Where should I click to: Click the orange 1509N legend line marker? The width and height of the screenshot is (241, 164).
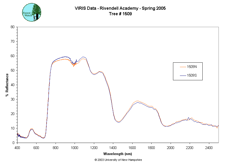coord(183,67)
